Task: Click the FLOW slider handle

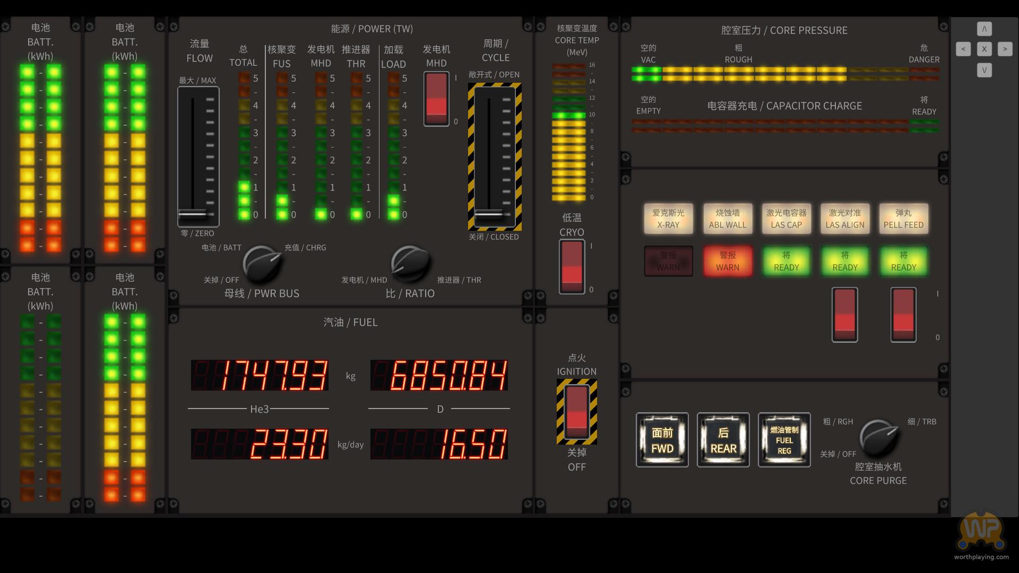Action: pos(193,214)
